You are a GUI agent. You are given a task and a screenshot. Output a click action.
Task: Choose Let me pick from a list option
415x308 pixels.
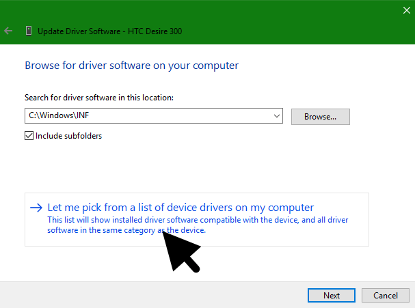[x=197, y=219]
